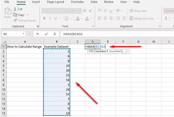Switch to Page Layout tab
The width and height of the screenshot is (174, 117).
(55, 2)
